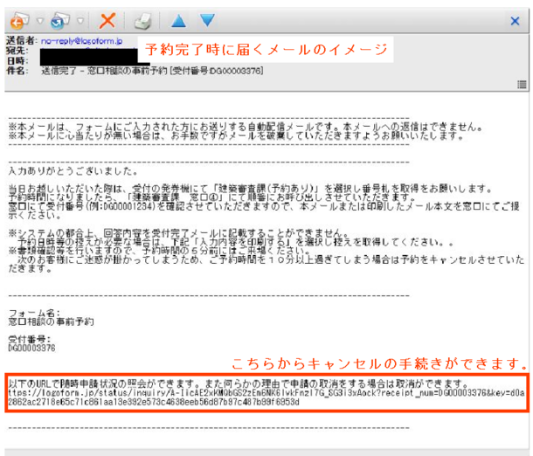Open the logoform.jp status inquiry URL
Screen dimensions: 533x456
point(266,397)
